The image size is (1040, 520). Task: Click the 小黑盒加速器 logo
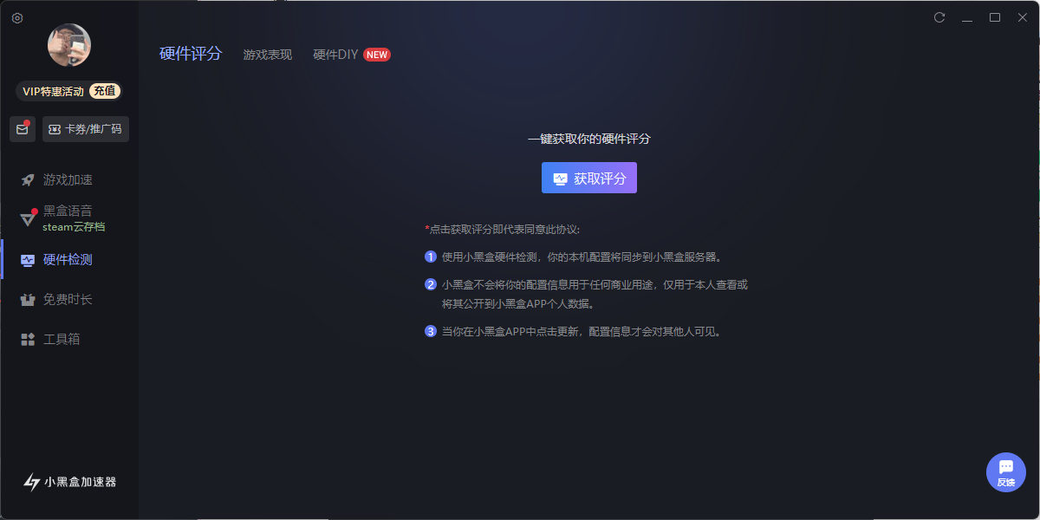(x=69, y=482)
